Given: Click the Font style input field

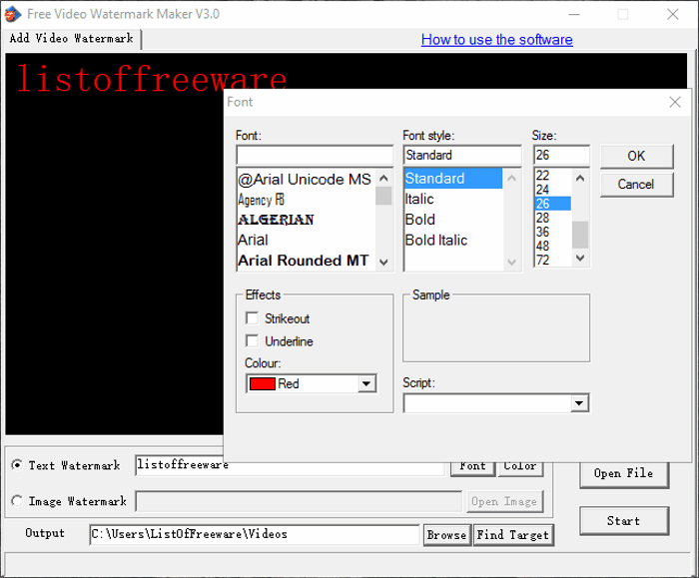Looking at the screenshot, I should pyautogui.click(x=462, y=155).
